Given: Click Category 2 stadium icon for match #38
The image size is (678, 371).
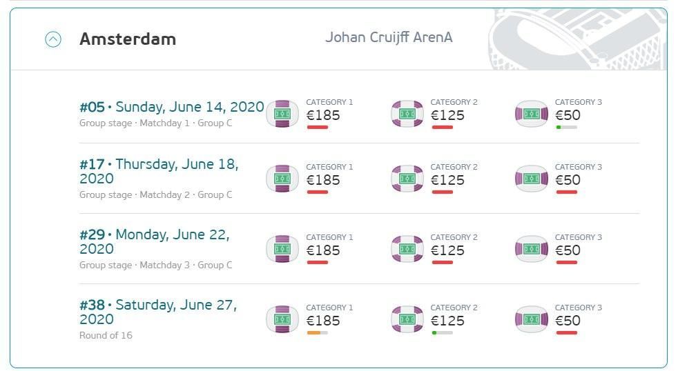Looking at the screenshot, I should click(x=407, y=319).
